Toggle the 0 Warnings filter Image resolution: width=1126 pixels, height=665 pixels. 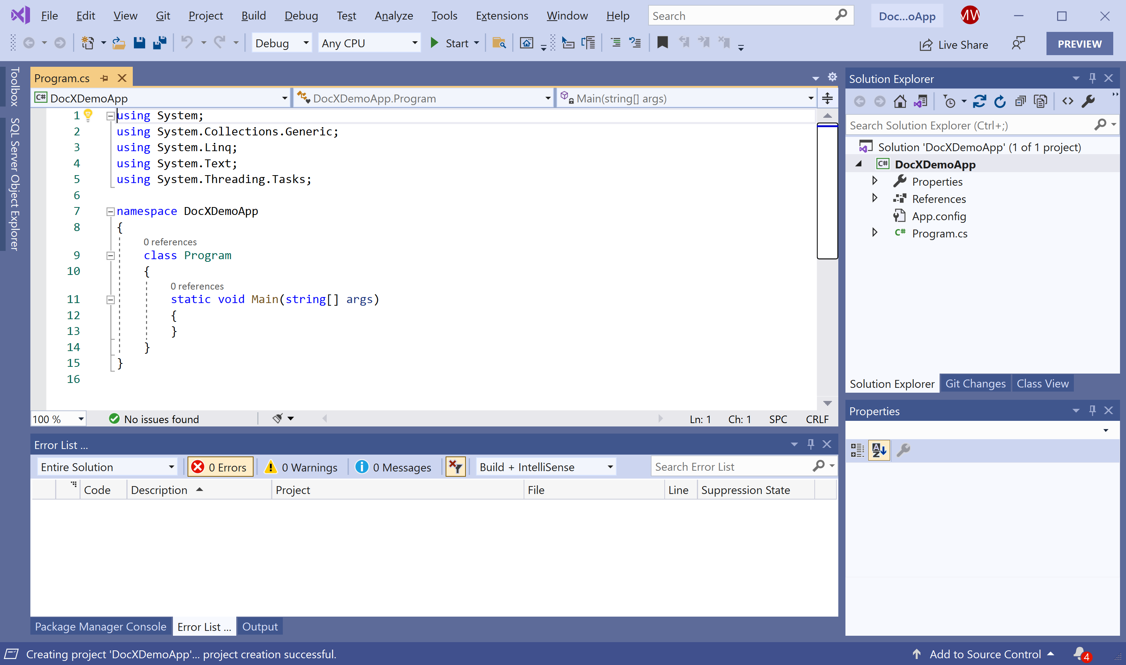[x=301, y=467]
